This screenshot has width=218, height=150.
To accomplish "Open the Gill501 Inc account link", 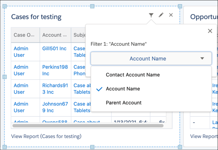I will pyautogui.click(x=54, y=48).
